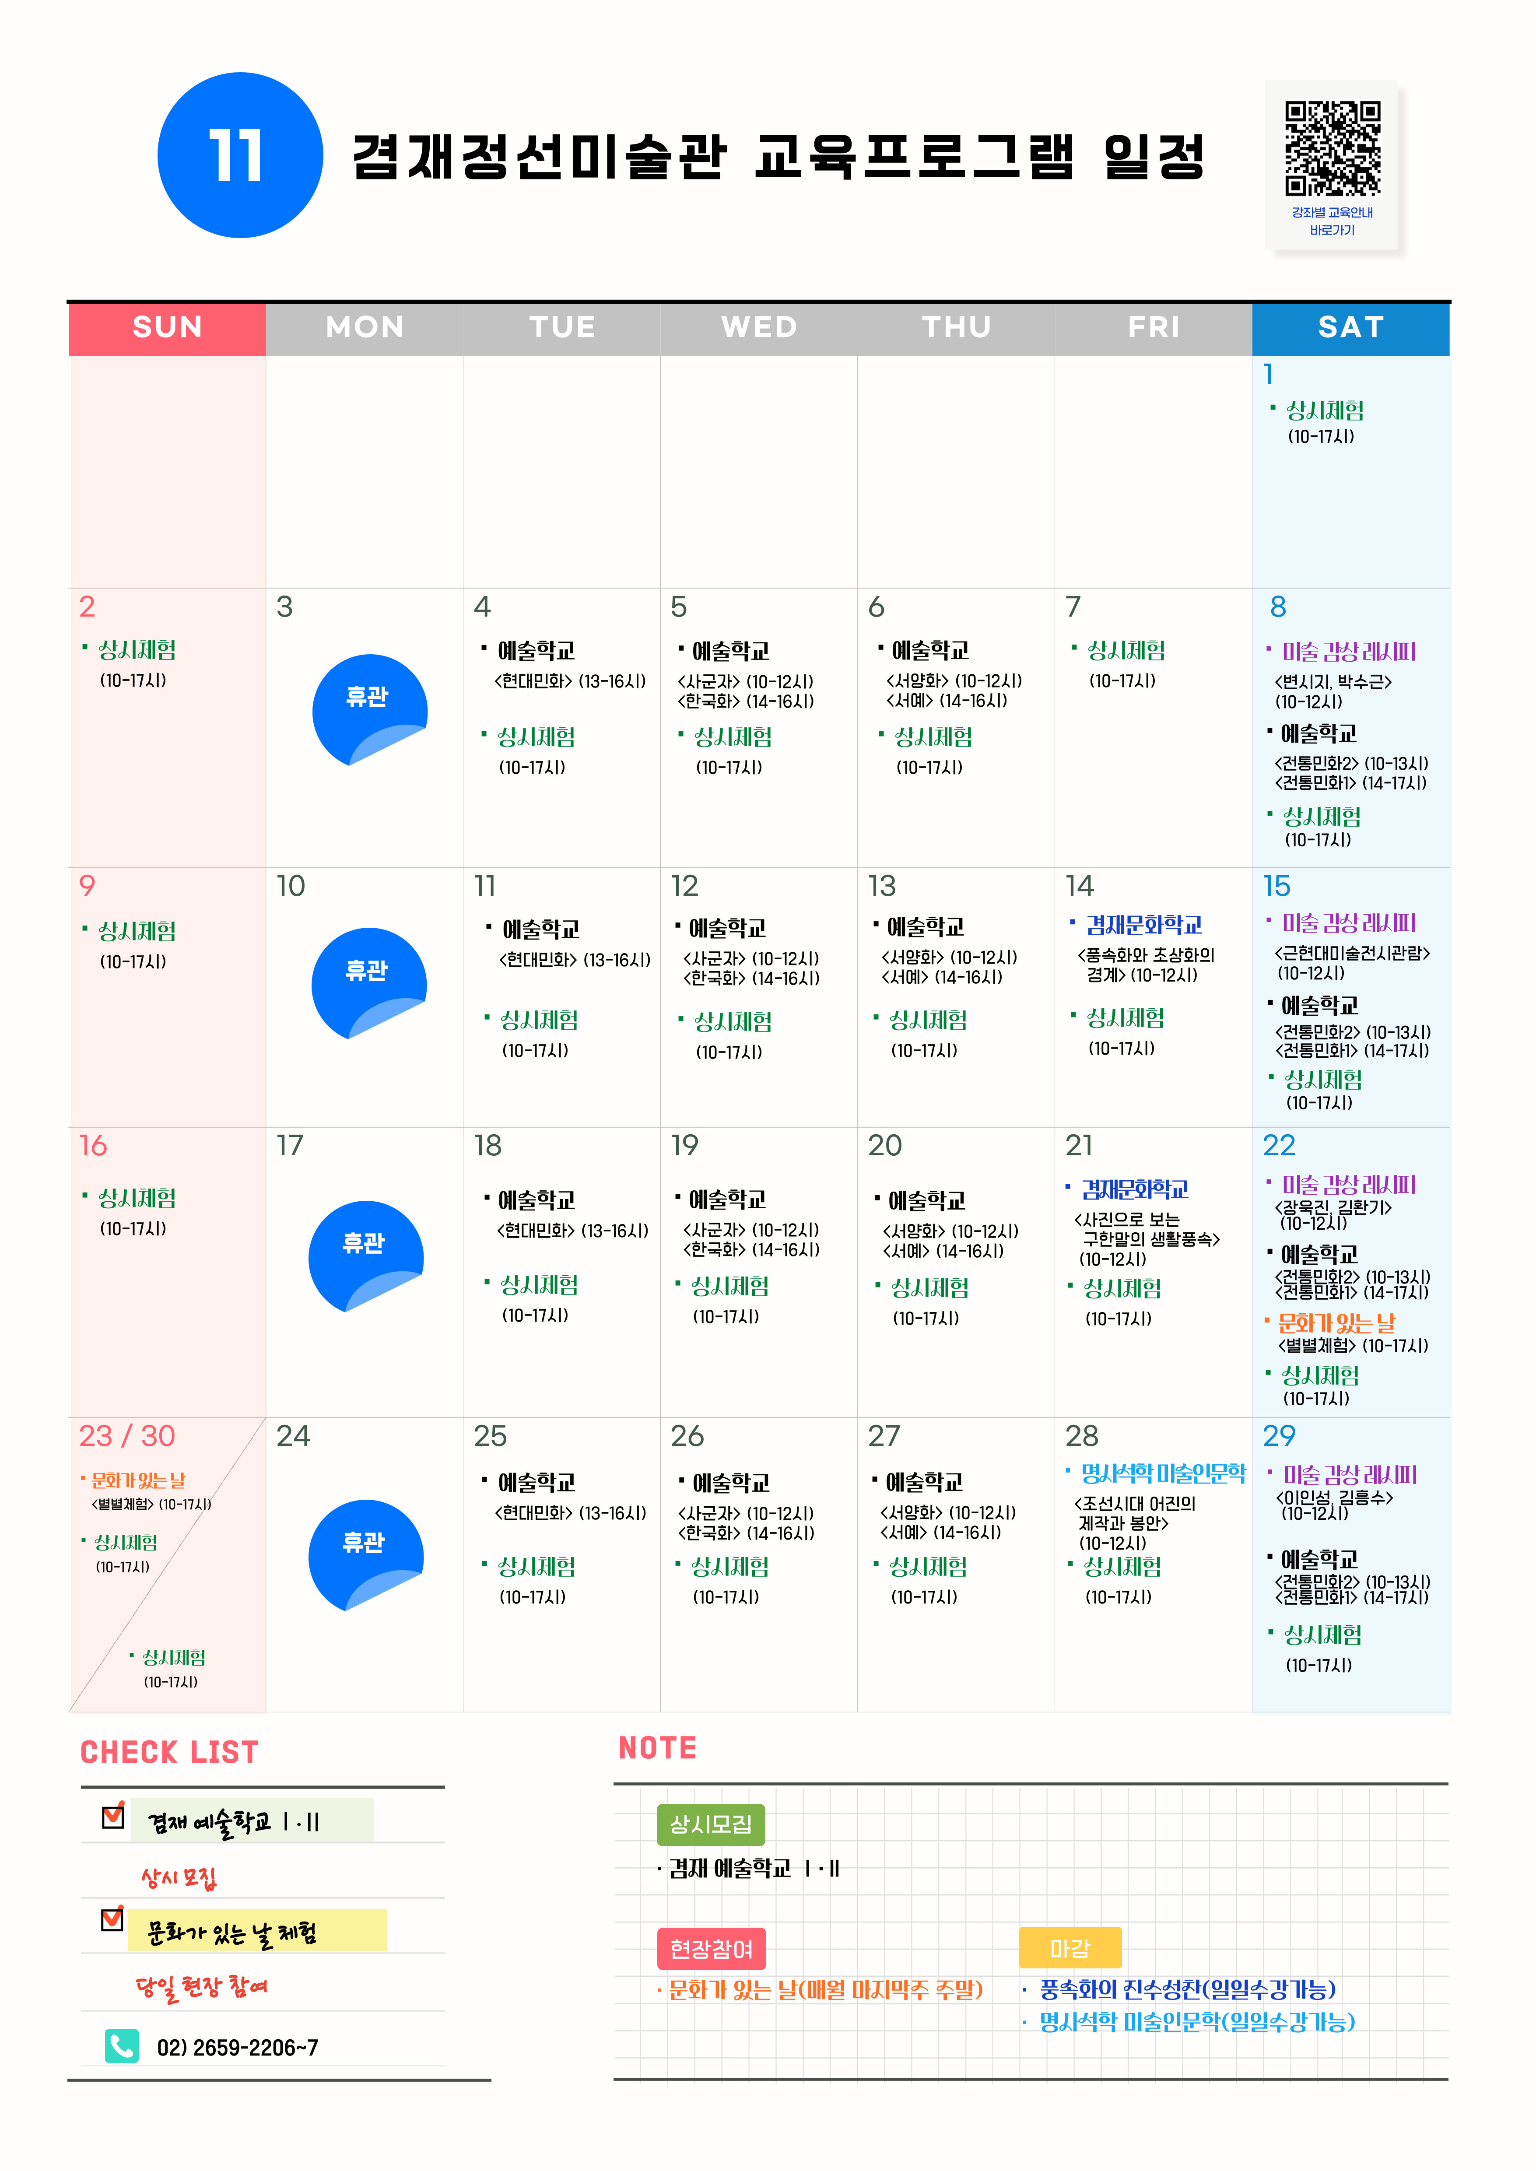Click the blue 11 month circle
Viewport: 1536px width, 2171px height.
tap(239, 155)
